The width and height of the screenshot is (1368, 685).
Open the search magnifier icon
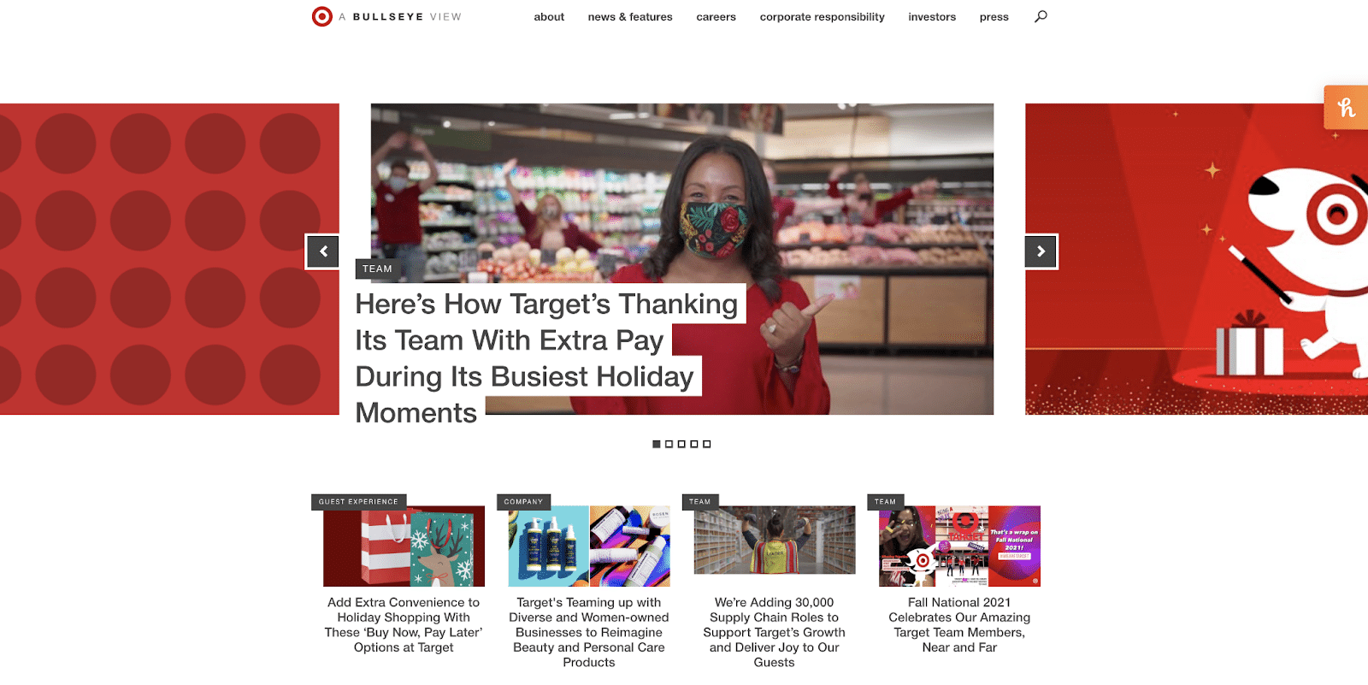click(x=1041, y=16)
